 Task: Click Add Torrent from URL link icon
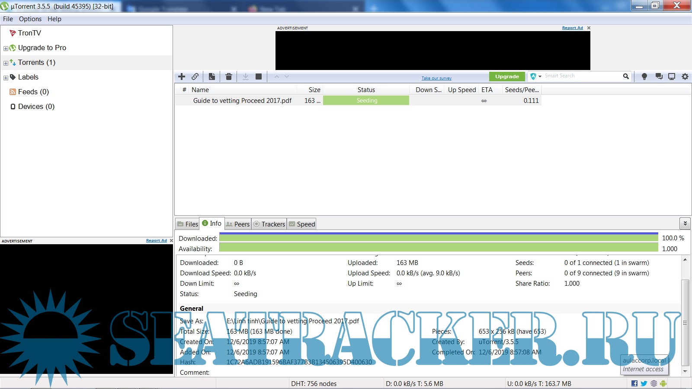195,77
